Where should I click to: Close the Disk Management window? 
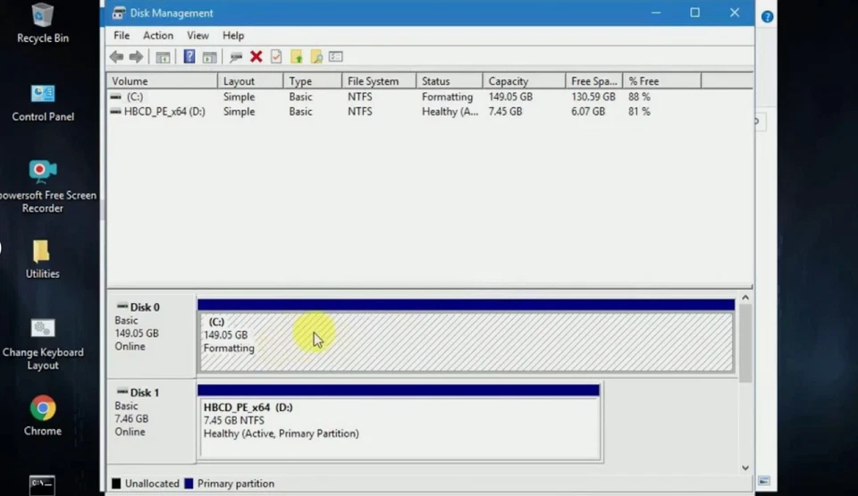pyautogui.click(x=735, y=13)
